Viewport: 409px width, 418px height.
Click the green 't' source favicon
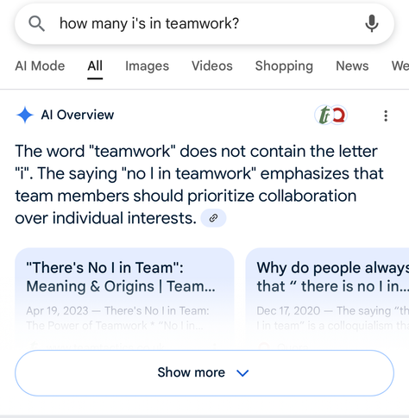tap(324, 115)
